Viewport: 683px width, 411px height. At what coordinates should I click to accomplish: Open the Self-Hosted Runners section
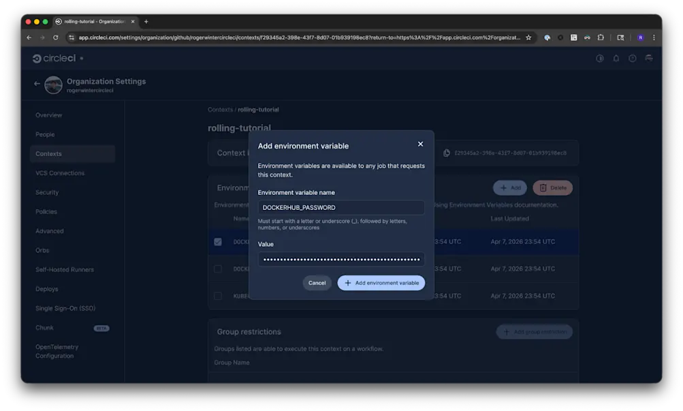tap(65, 269)
